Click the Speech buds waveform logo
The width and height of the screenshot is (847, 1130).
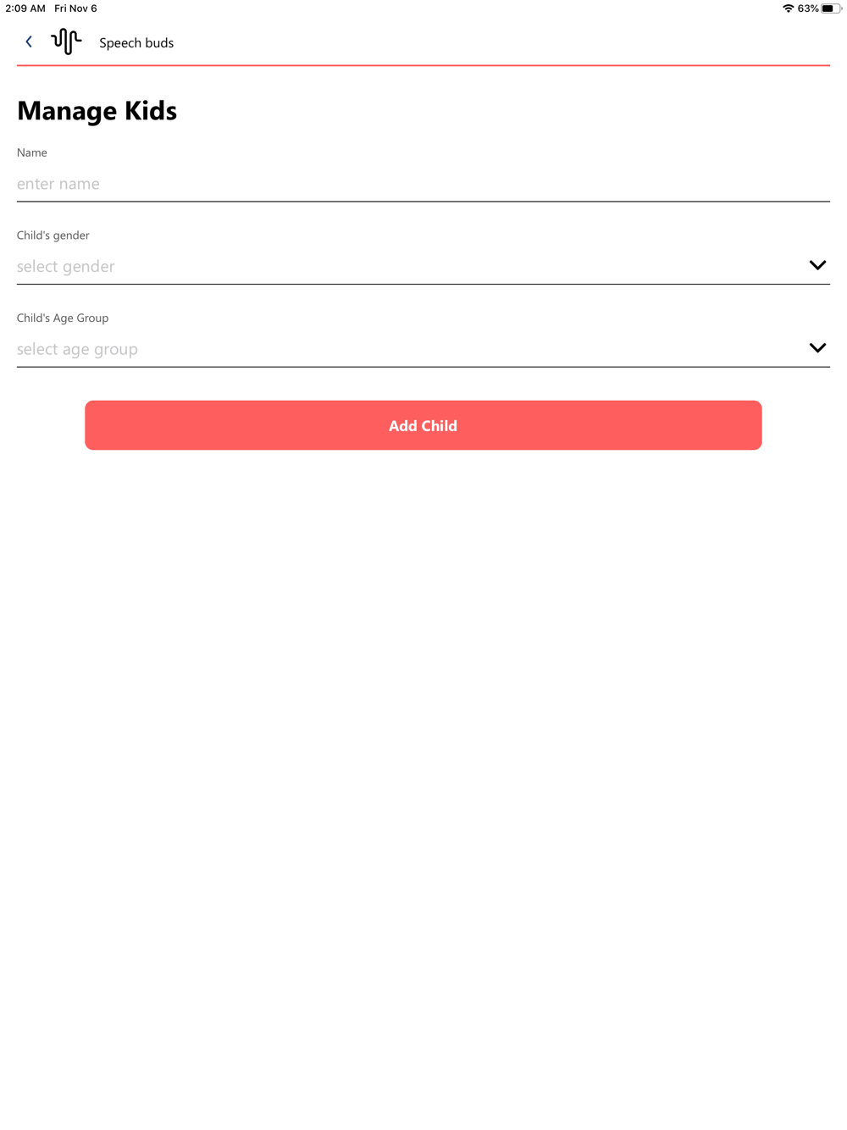(x=66, y=42)
